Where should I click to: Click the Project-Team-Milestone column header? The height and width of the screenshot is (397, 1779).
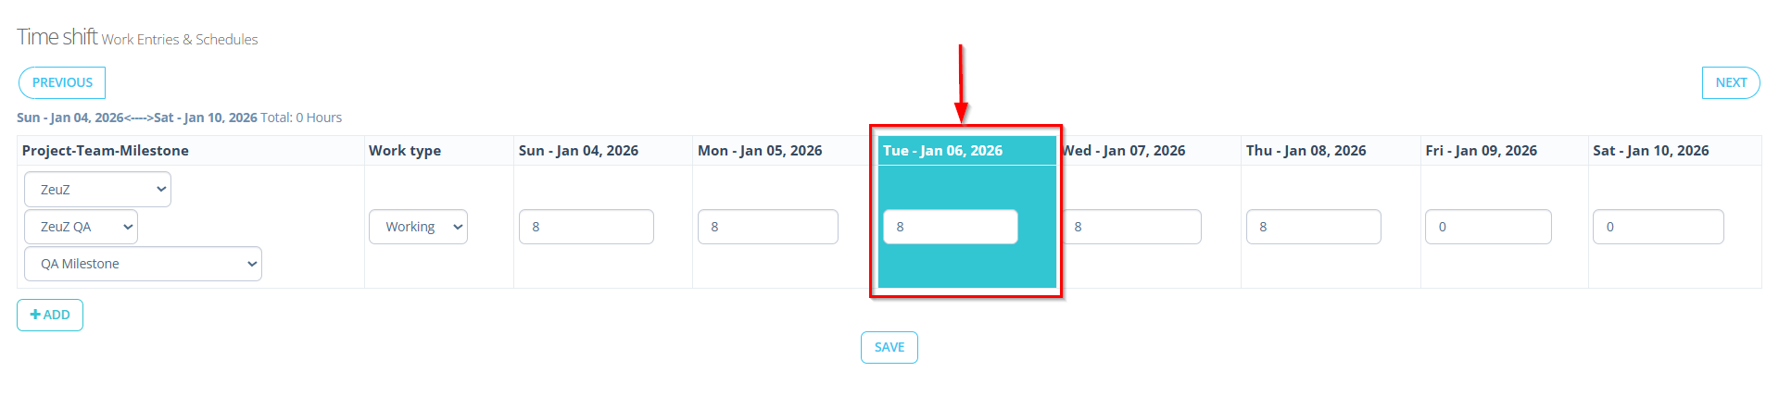tap(106, 151)
